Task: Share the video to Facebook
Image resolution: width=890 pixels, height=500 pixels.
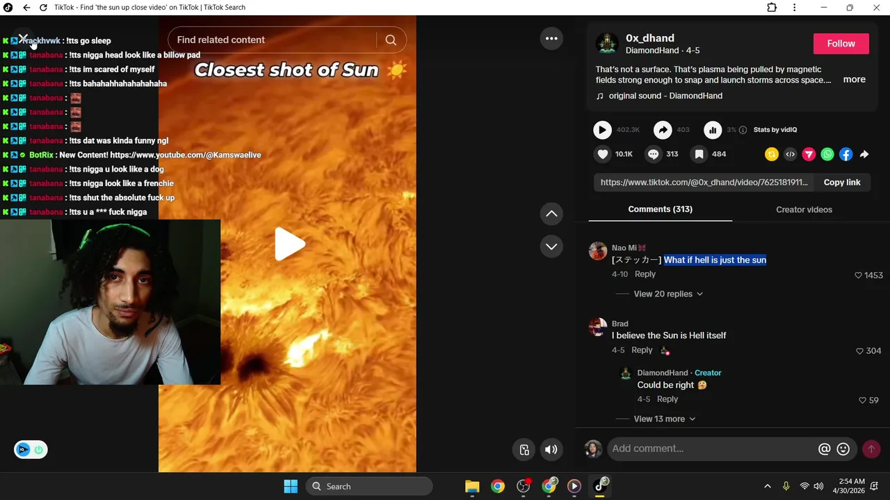Action: point(845,155)
